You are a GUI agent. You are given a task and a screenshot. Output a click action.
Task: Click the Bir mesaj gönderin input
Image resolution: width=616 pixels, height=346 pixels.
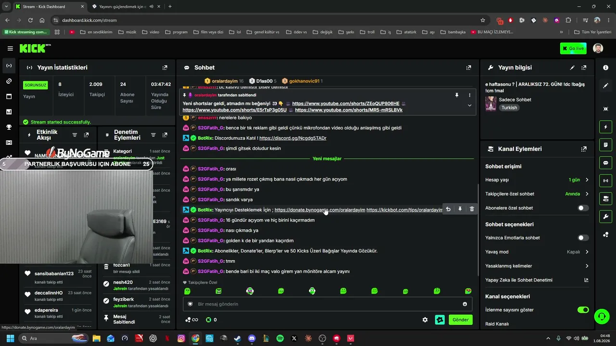[327, 304]
